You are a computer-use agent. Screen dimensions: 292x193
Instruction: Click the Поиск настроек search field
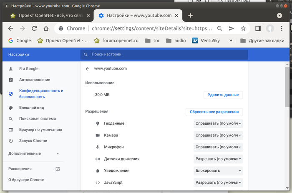click(x=164, y=55)
